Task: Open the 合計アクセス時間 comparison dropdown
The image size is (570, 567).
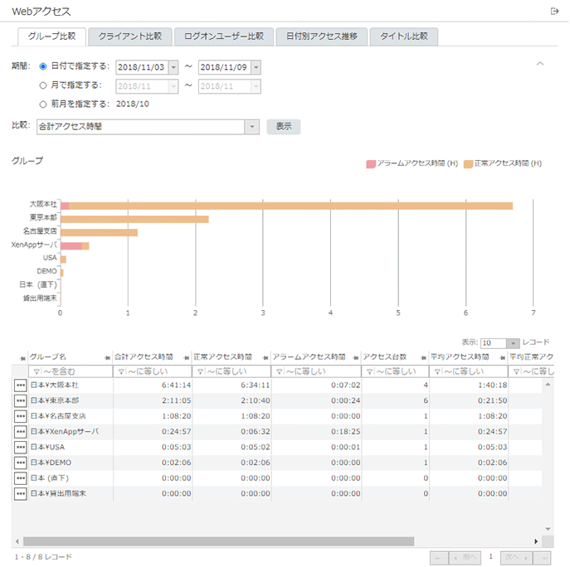Action: click(x=252, y=127)
